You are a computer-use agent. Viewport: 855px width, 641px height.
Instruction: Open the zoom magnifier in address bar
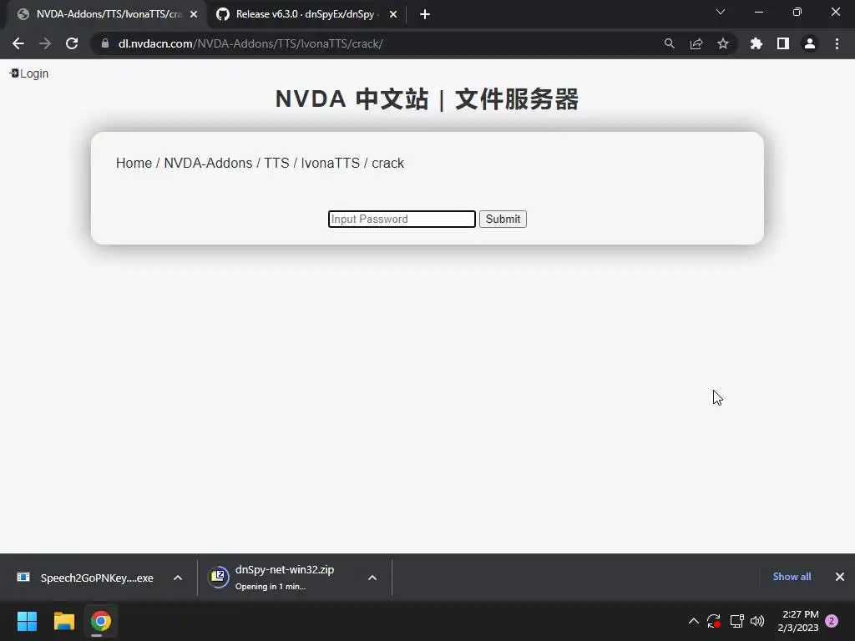(x=669, y=43)
